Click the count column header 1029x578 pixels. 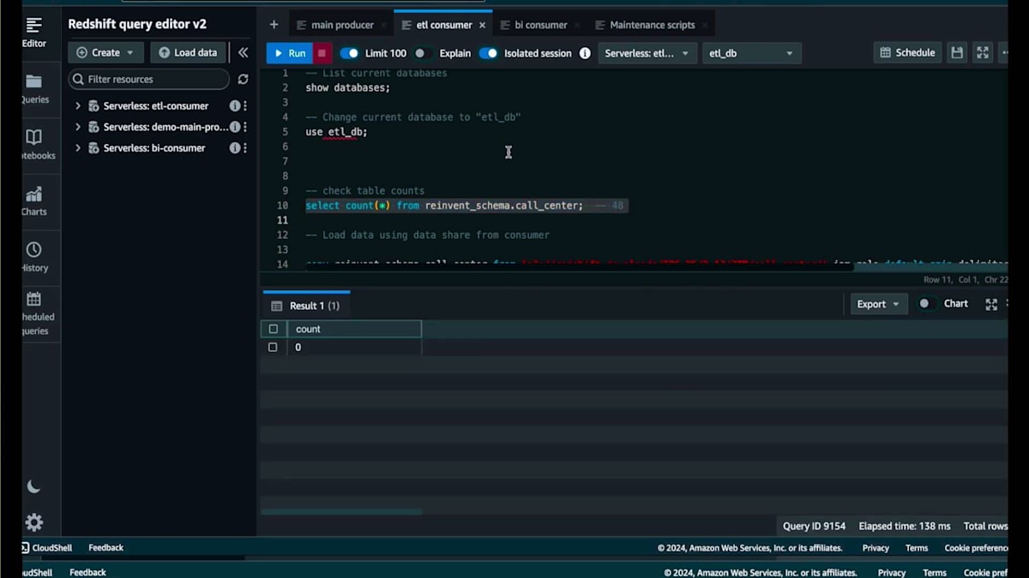pos(354,329)
